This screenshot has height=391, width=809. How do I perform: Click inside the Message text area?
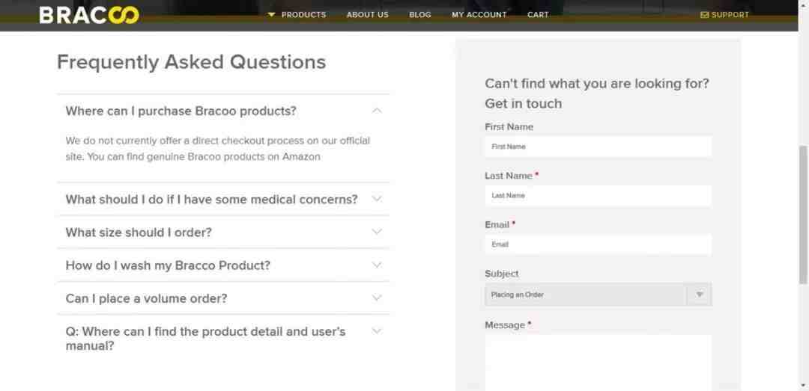(598, 363)
